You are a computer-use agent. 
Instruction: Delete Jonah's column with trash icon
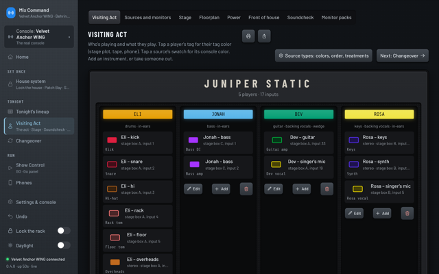click(x=246, y=189)
